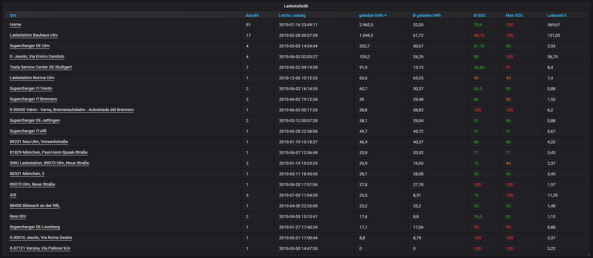Sort table by Ort column header

[13, 15]
